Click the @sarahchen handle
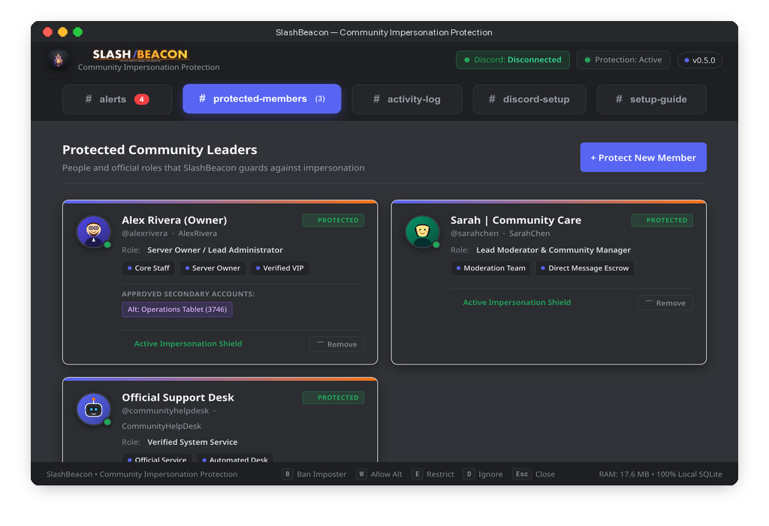769x526 pixels. tap(475, 234)
